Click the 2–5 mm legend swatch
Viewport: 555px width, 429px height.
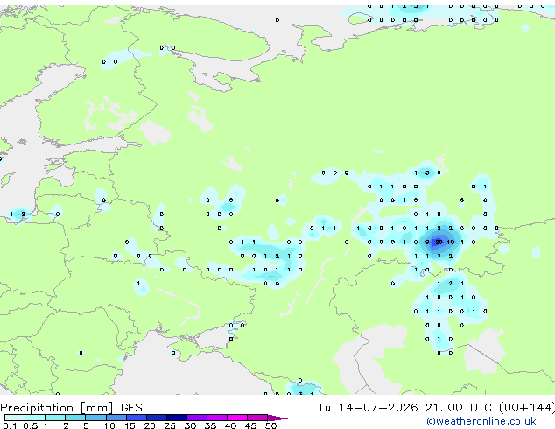(75, 418)
